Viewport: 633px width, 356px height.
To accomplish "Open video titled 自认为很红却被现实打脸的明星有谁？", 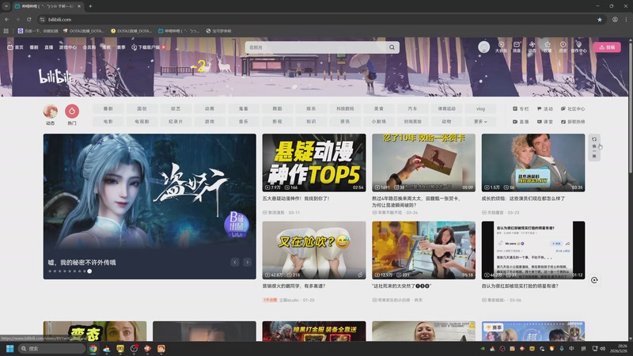I will pyautogui.click(x=520, y=286).
